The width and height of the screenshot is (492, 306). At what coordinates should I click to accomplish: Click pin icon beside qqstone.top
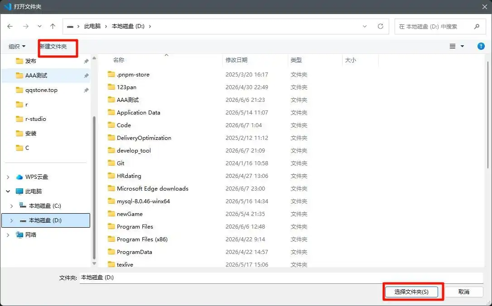point(86,90)
